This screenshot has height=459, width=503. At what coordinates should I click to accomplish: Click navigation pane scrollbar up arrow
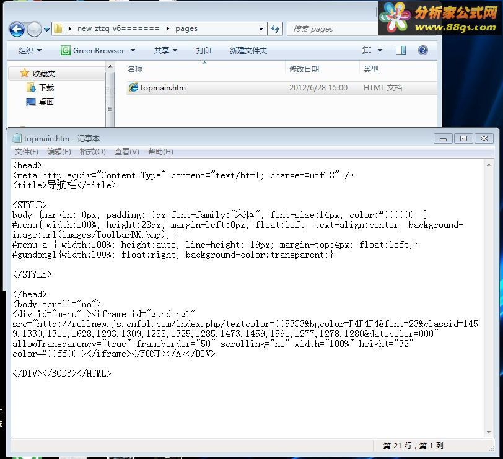(110, 66)
